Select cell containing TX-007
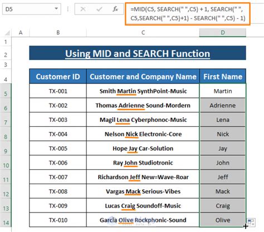 tap(58, 177)
